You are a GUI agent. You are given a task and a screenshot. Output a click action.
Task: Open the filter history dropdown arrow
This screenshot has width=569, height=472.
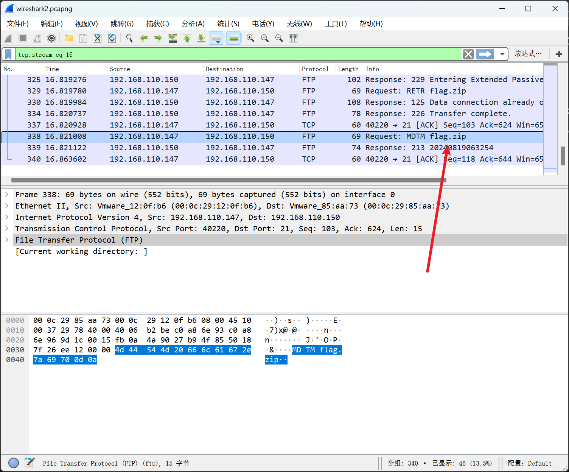point(502,54)
